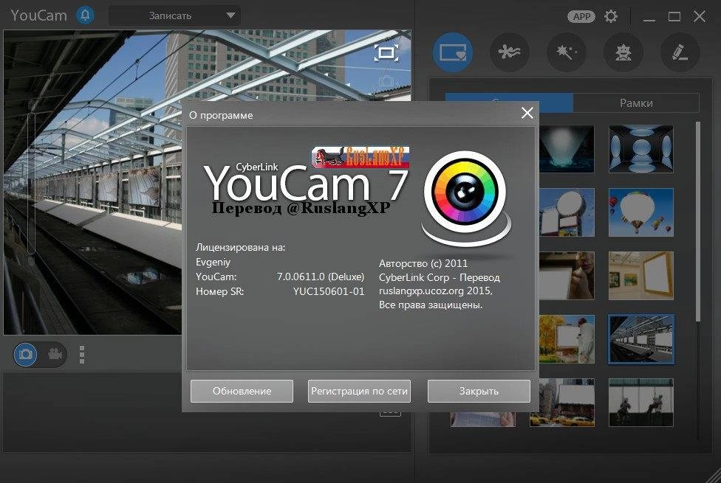
Task: Click the ruslangxp.ucoz.org 2015 text
Action: pos(435,291)
